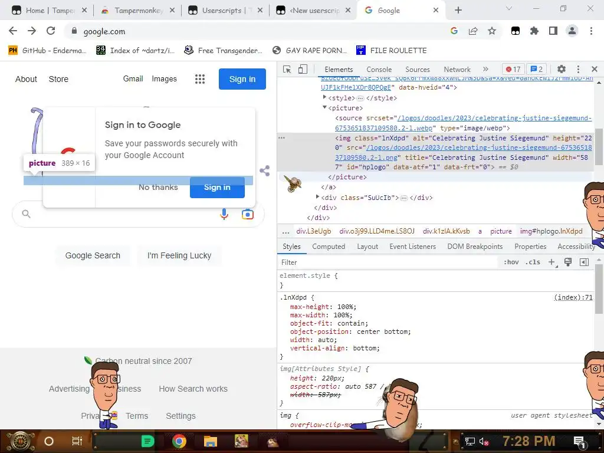604x453 pixels.
Task: Toggle the browser side panel icon
Action: 553,31
